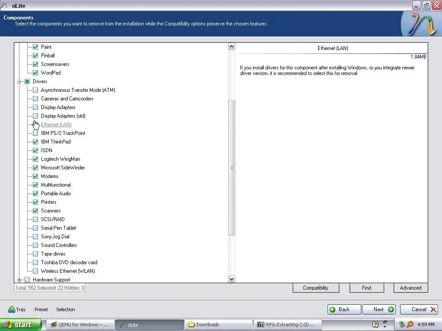Open the Downloads folder taskbar item
This screenshot has width=442, height=331.
218,325
